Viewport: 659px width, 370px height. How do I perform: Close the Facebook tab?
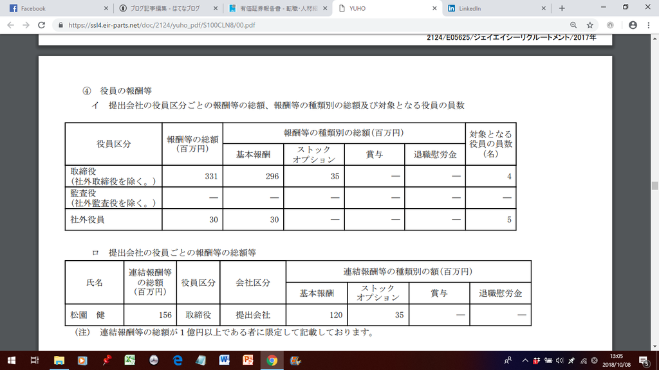(106, 8)
